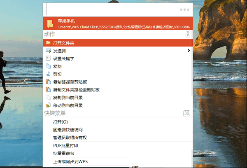Select the 苹果手机 folder result icon
Viewport: 247px width, 168px height.
click(50, 23)
